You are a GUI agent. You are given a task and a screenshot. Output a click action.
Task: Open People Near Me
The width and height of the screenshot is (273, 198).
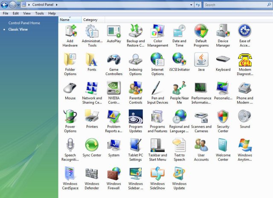tap(179, 93)
